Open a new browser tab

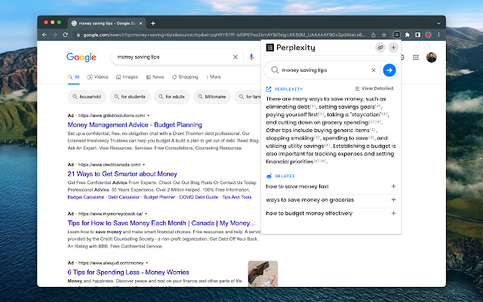[x=153, y=23]
